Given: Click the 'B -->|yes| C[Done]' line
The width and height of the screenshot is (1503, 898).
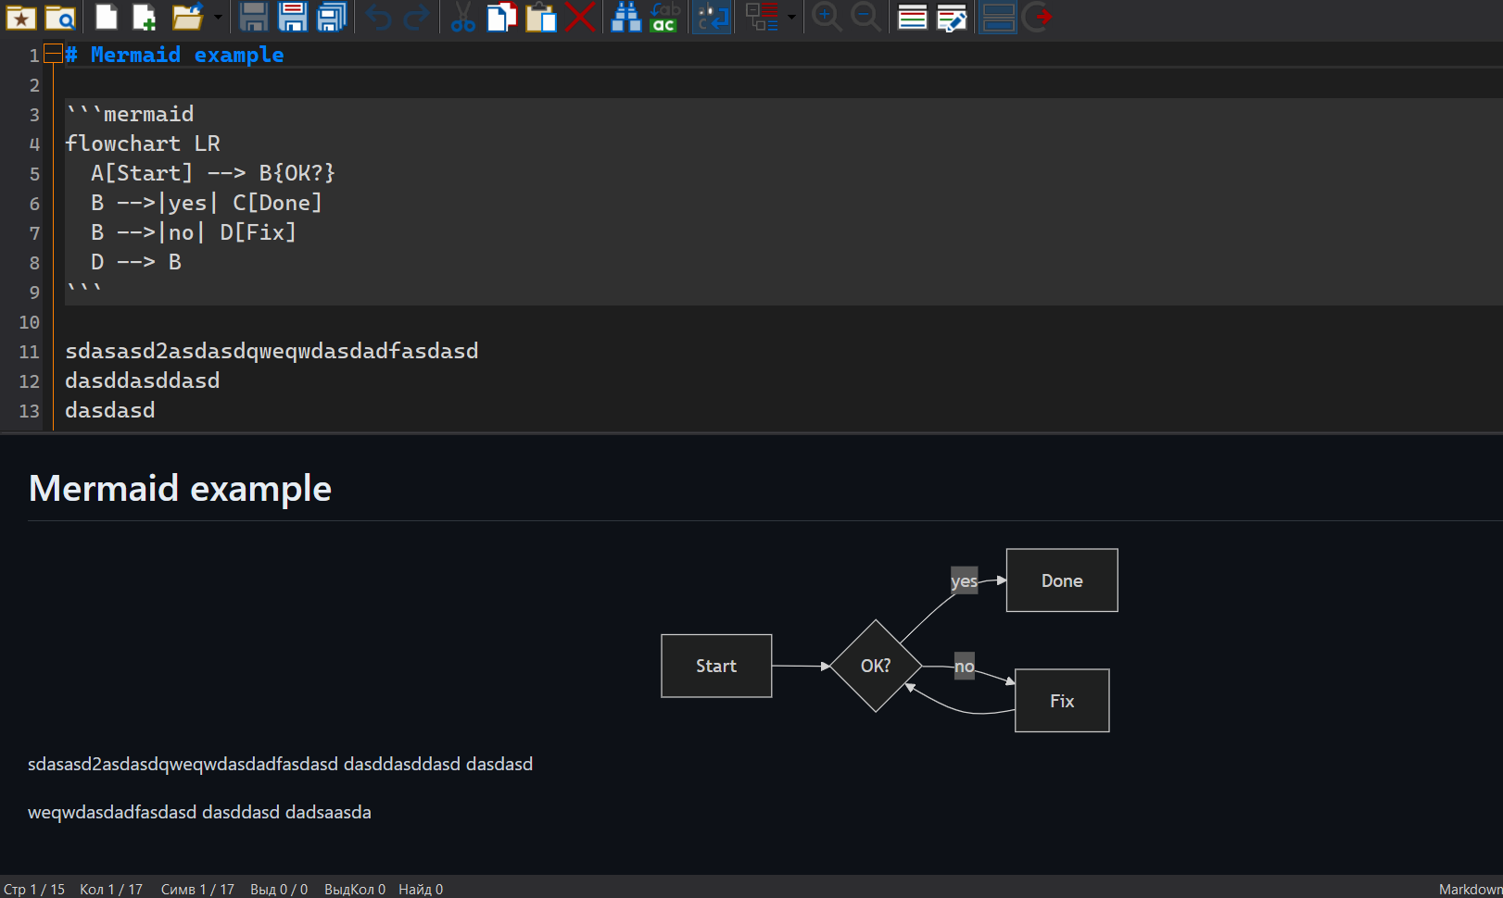Looking at the screenshot, I should pyautogui.click(x=207, y=204).
